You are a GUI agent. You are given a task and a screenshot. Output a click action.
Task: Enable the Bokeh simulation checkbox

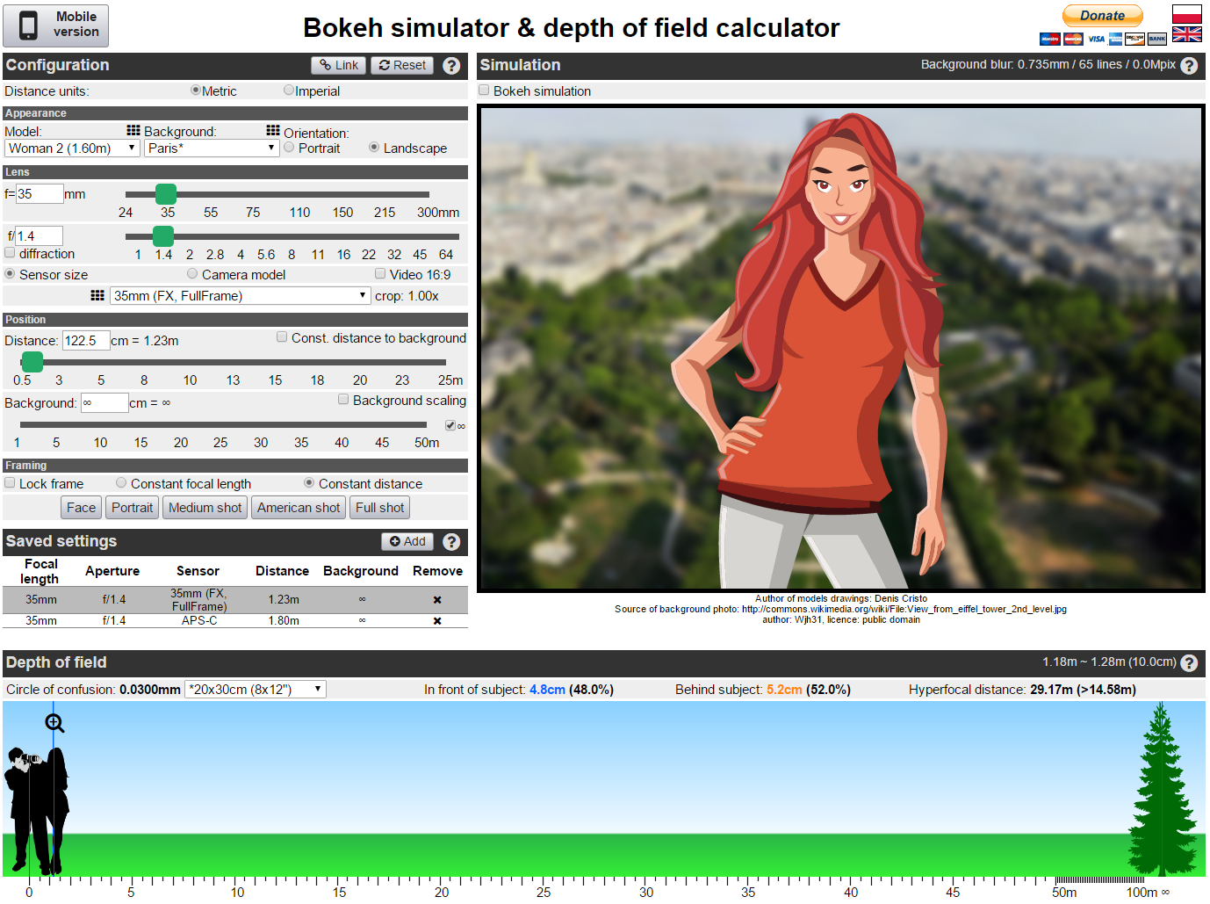pos(484,90)
